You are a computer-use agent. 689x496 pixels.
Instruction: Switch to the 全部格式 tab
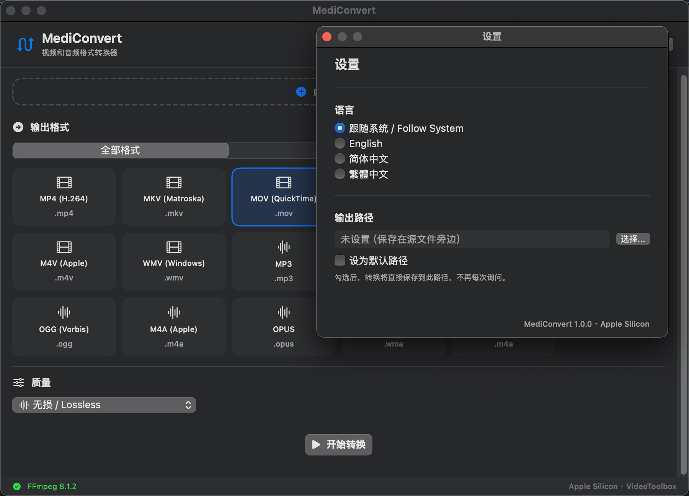[121, 151]
